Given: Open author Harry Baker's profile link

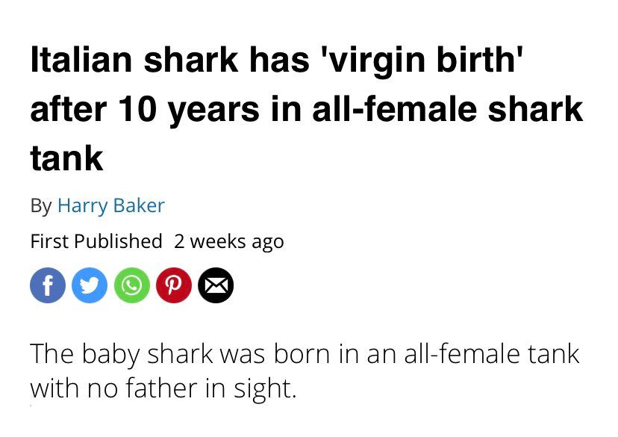Looking at the screenshot, I should point(110,205).
